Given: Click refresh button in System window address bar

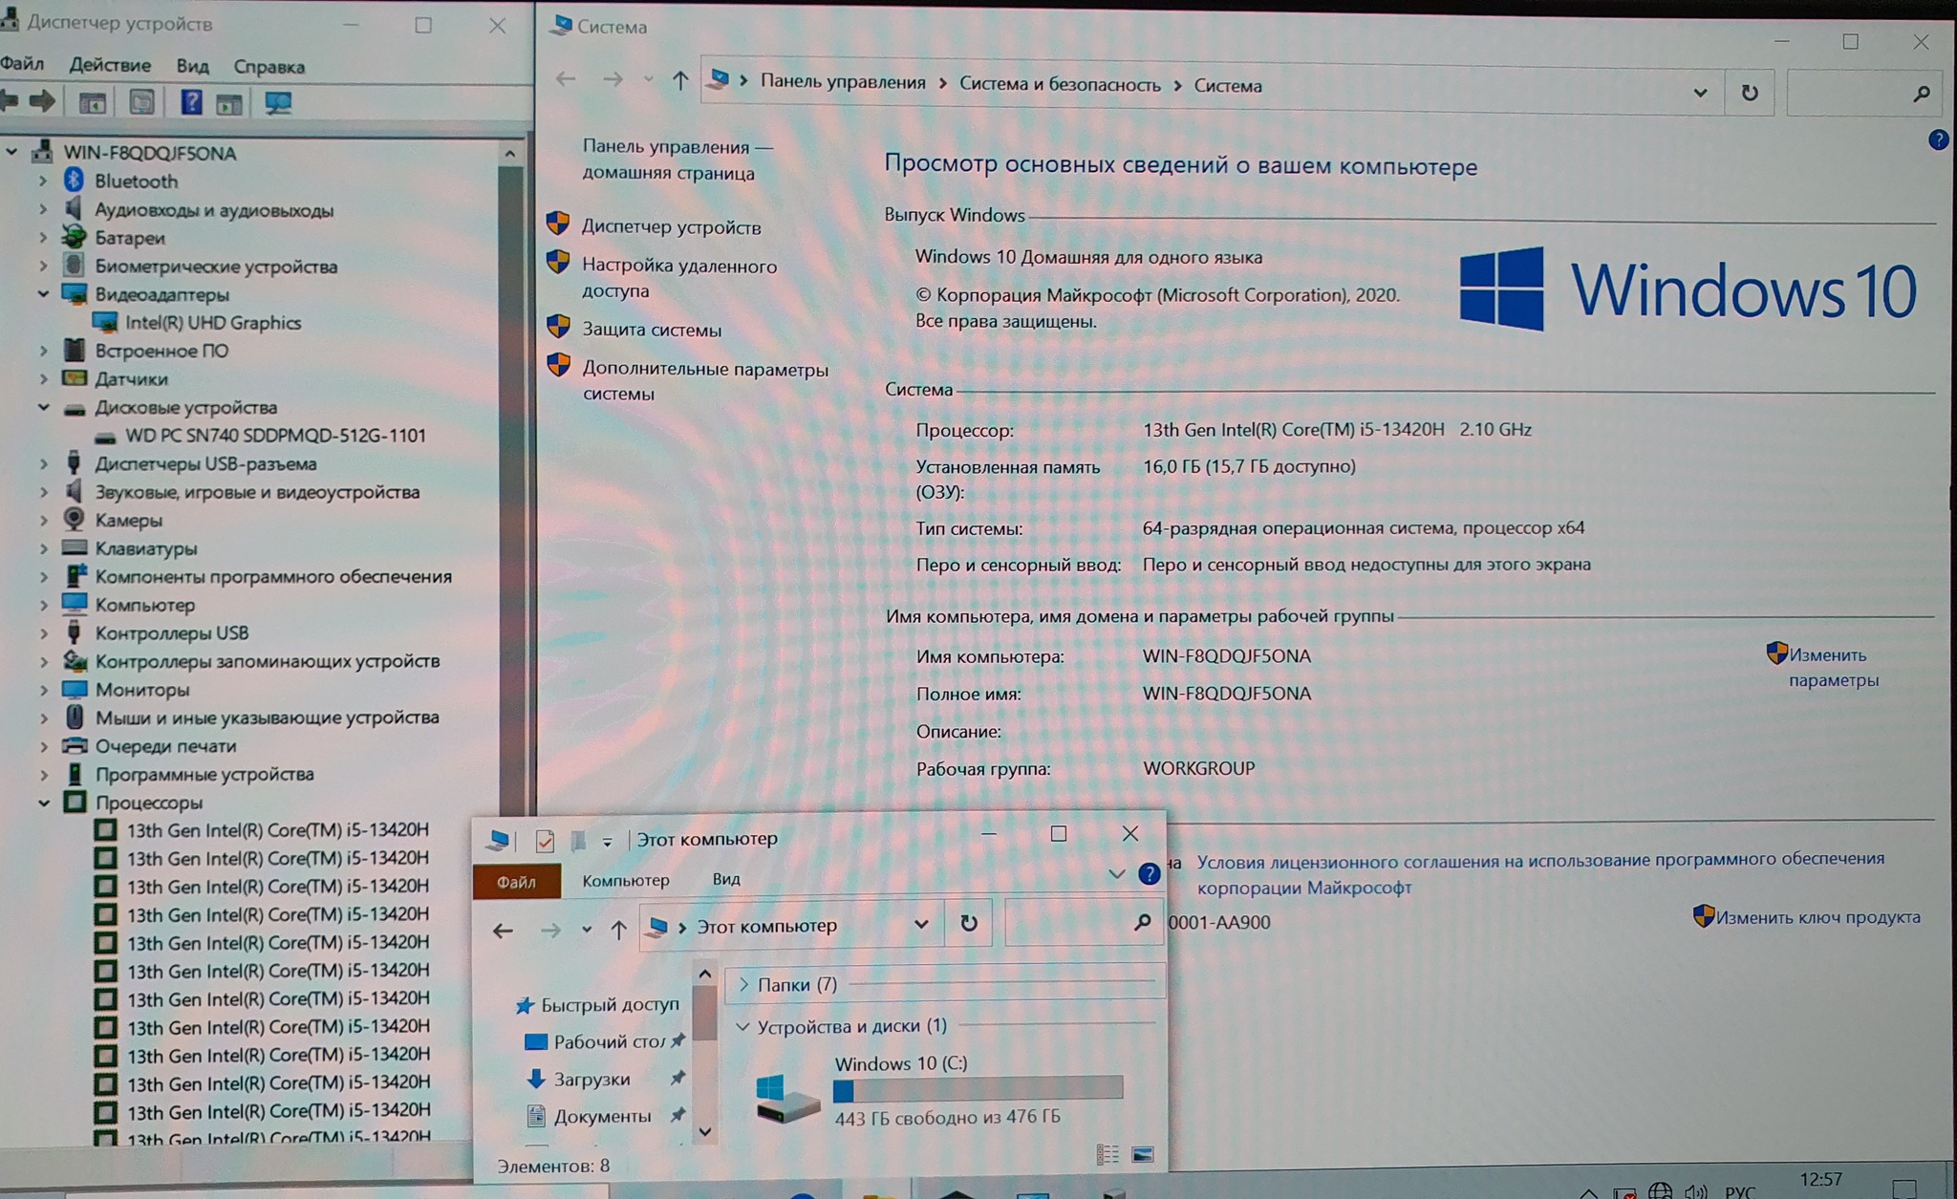Looking at the screenshot, I should pos(1749,93).
